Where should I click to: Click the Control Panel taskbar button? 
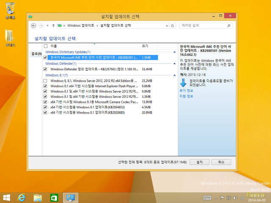[71, 198]
